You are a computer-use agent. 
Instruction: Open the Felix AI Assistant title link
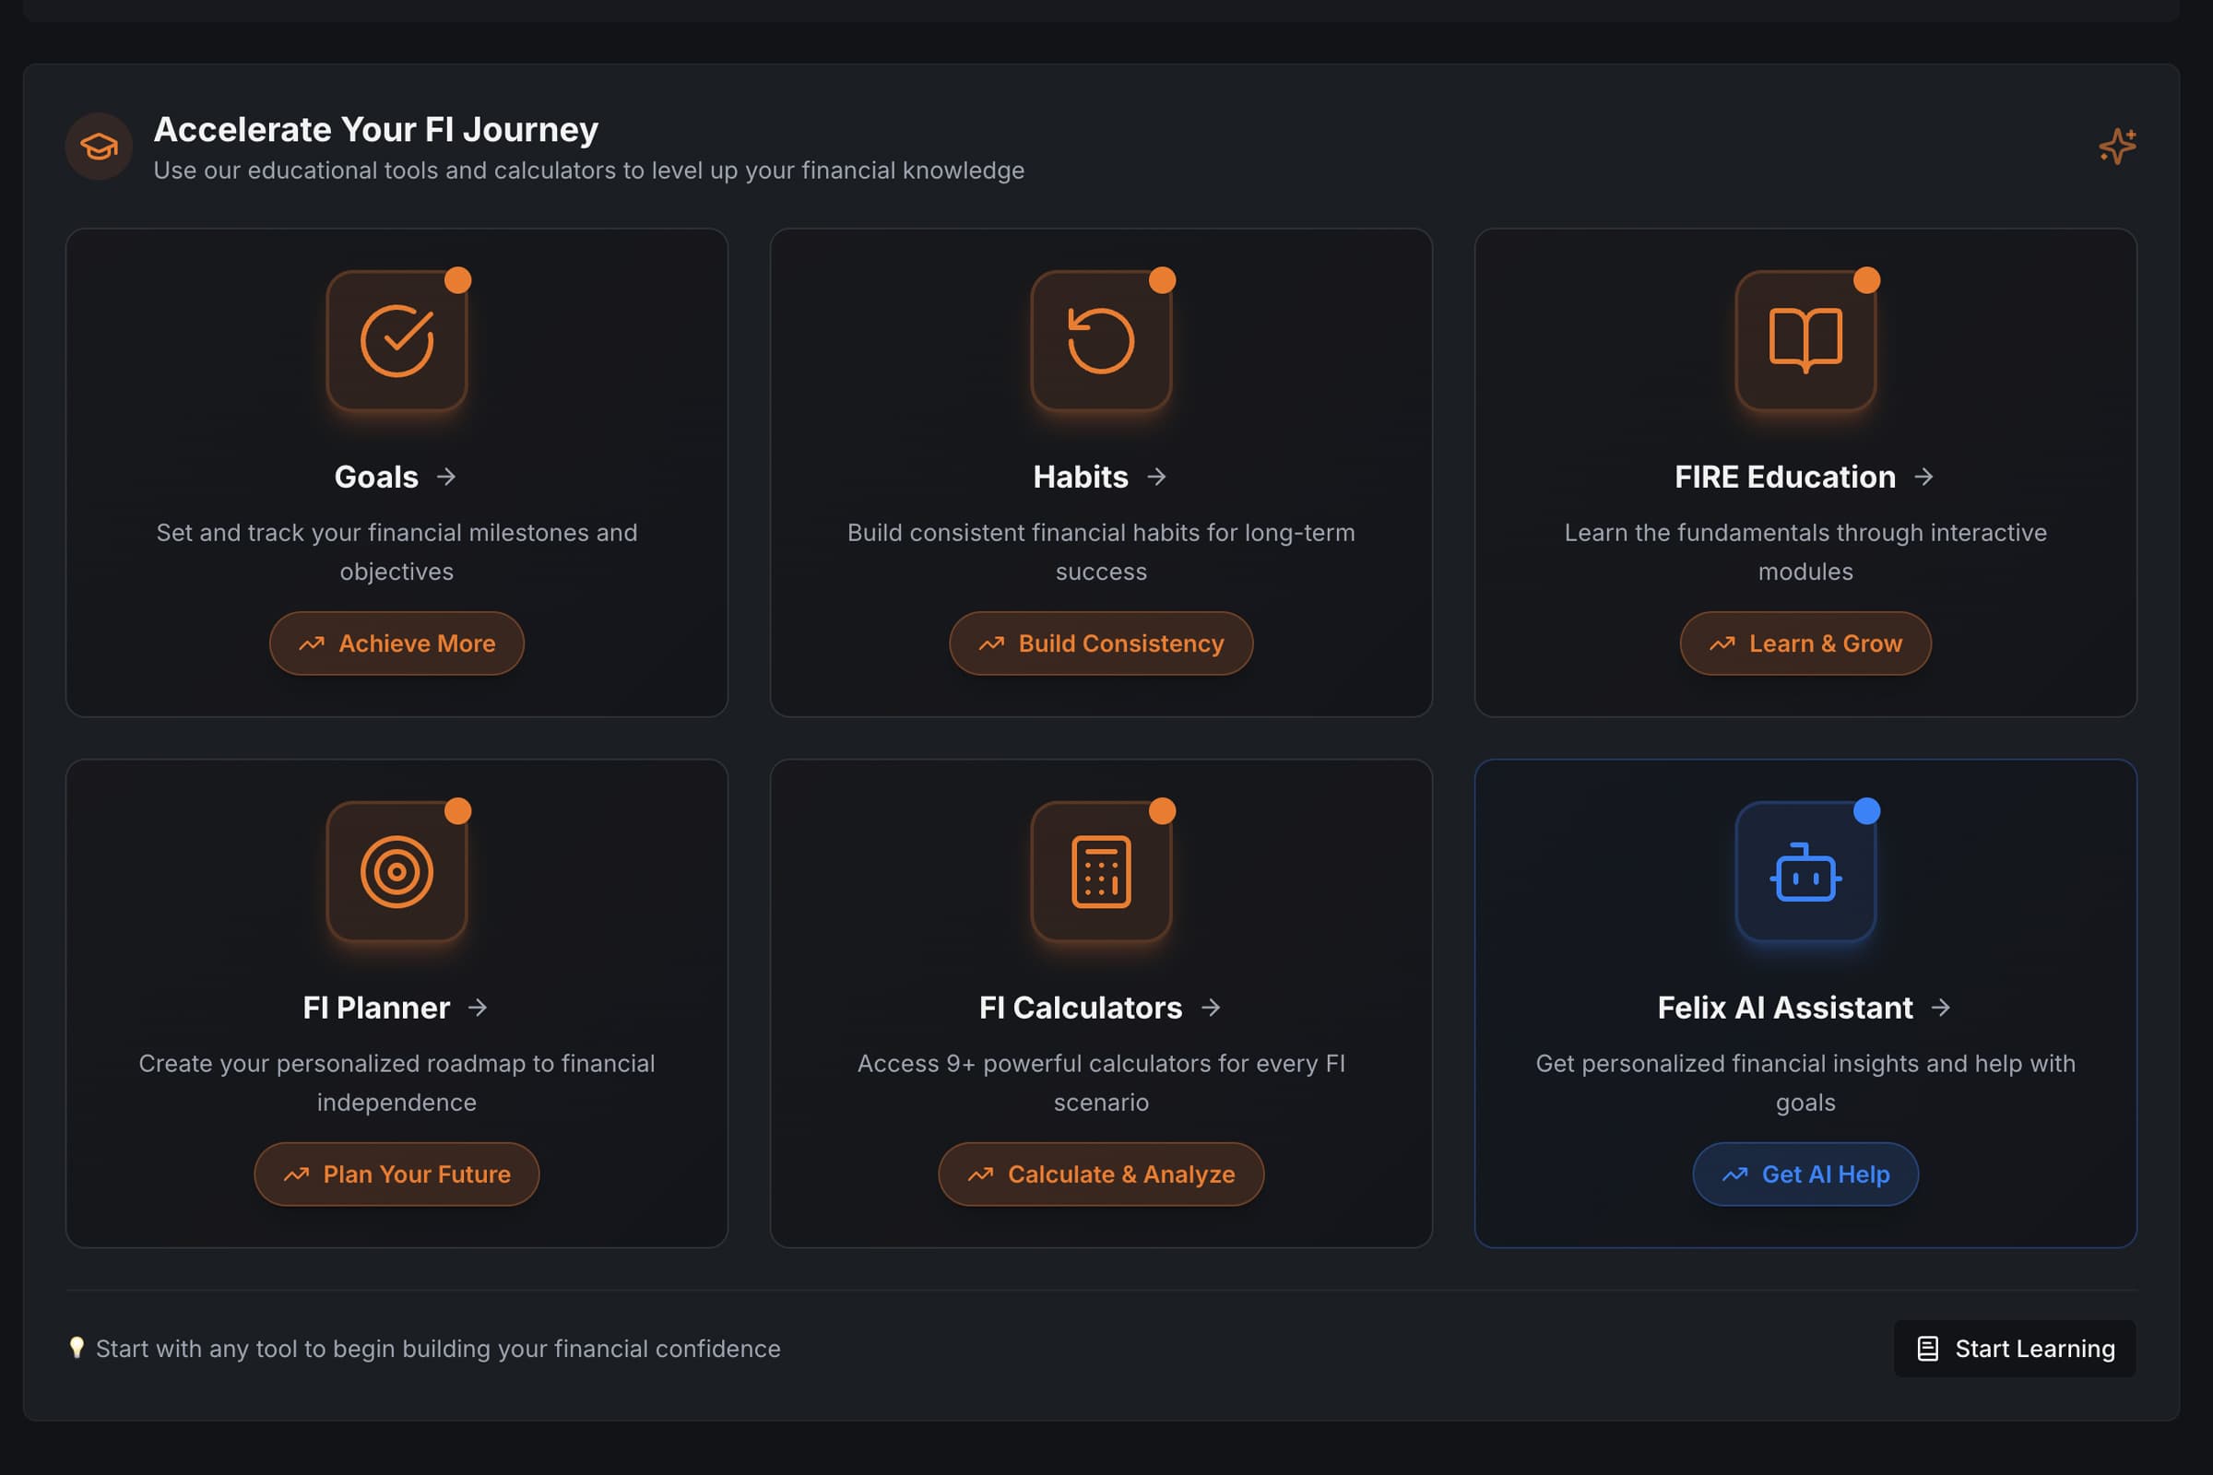(1784, 1008)
